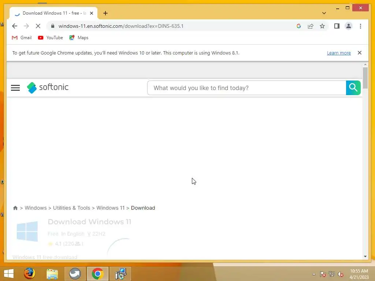The width and height of the screenshot is (375, 281).
Task: Click the muted volume tray icon
Action: pyautogui.click(x=341, y=274)
